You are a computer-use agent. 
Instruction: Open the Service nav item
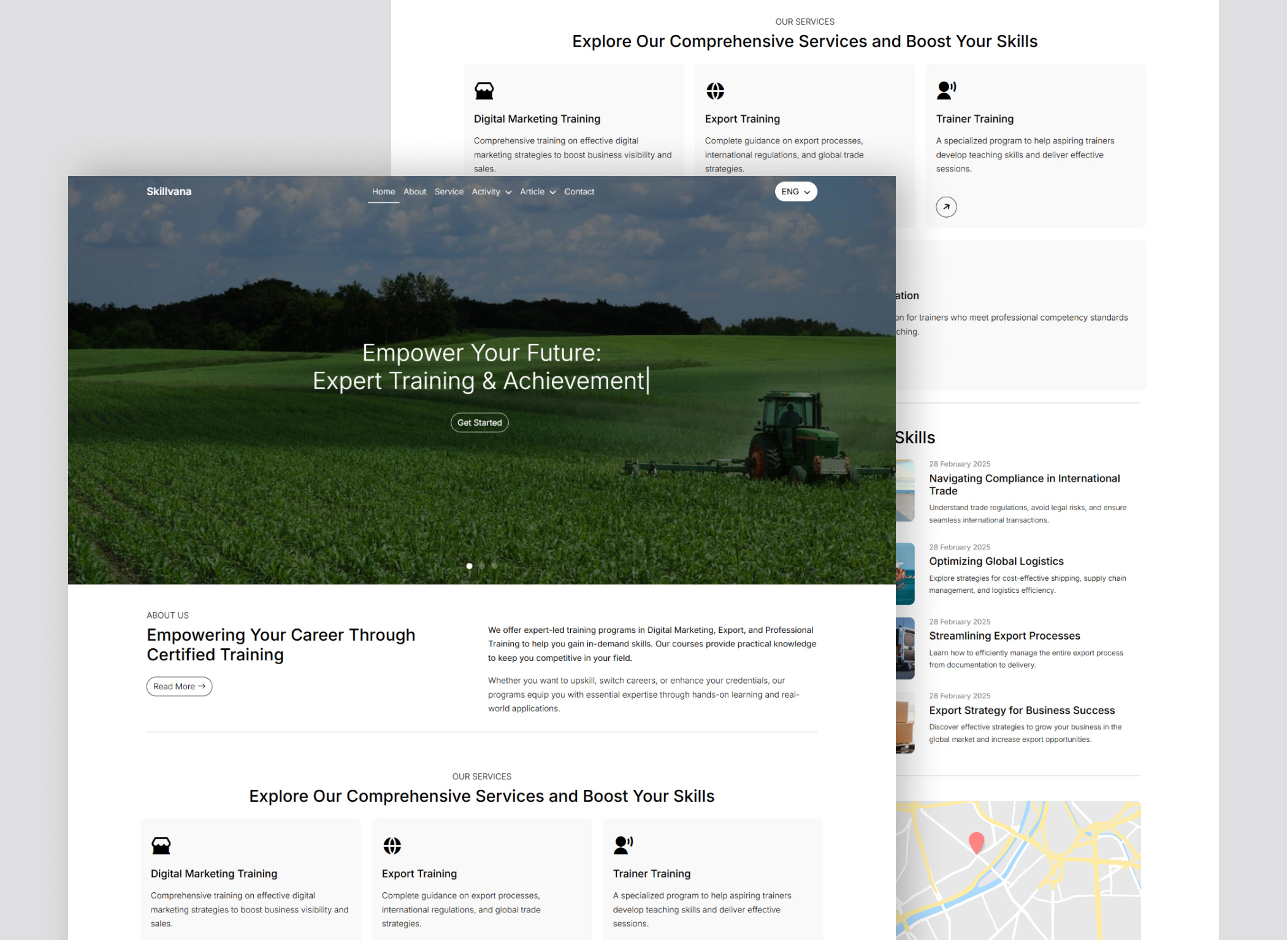click(449, 192)
